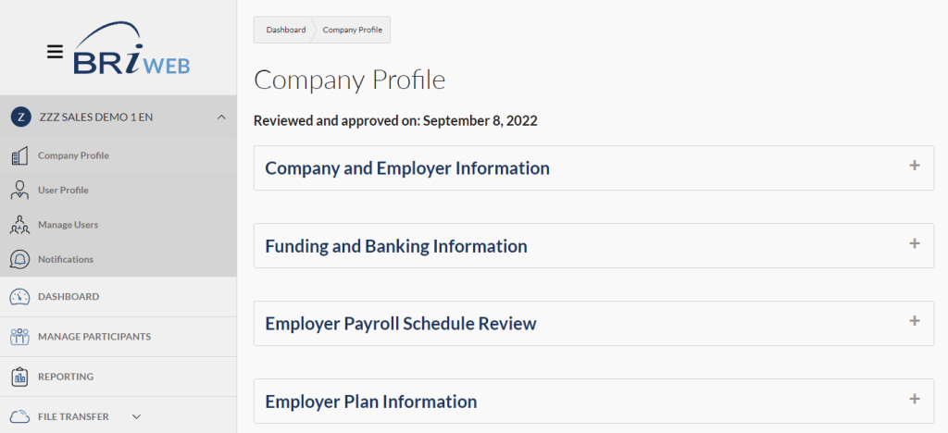
Task: Expand the File Transfer submenu chevron
Action: [136, 416]
